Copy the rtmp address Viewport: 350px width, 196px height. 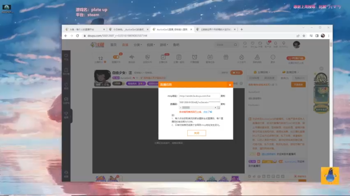223,96
